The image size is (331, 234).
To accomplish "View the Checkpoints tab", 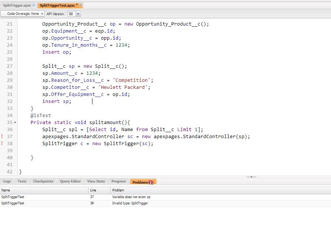I will point(44,181).
